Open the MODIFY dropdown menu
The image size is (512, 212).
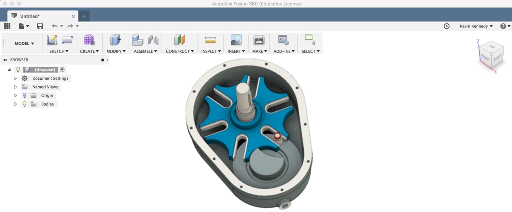pyautogui.click(x=116, y=51)
